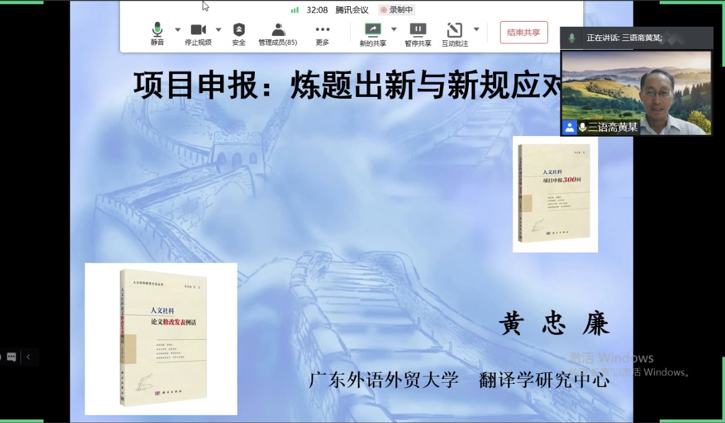Expand the video options arrow beside 停止视频
This screenshot has height=423, width=725.
click(218, 29)
